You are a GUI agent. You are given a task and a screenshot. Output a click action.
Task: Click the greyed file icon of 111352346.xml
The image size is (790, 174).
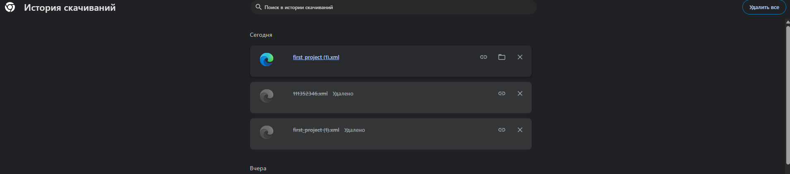[x=267, y=96]
